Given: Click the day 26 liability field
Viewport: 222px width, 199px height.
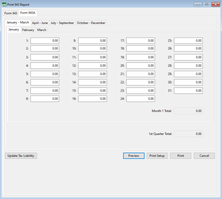Looking at the screenshot, I should point(188,49).
